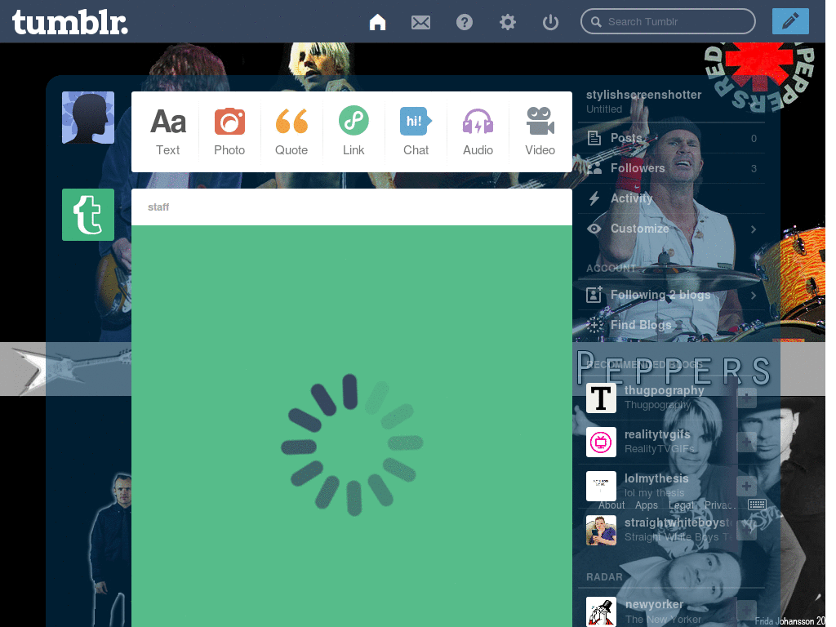Open Following 2 blogs

click(x=671, y=295)
